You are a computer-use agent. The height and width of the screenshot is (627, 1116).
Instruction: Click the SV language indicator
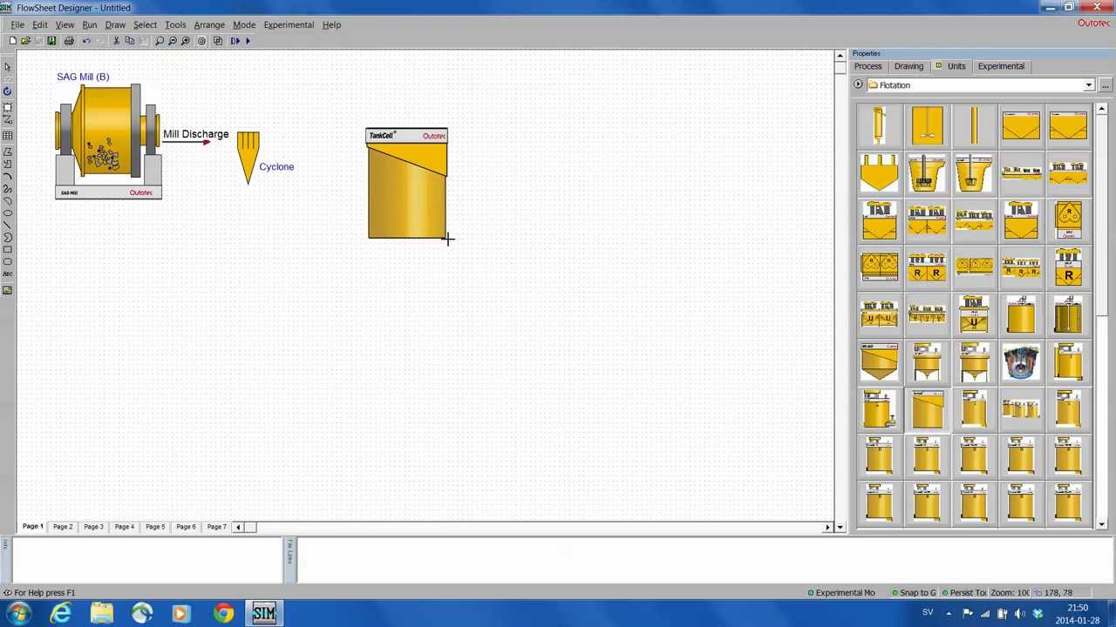[x=928, y=613]
